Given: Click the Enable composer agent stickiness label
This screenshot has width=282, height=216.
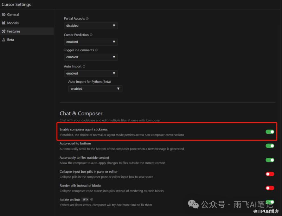Looking at the screenshot, I should [x=84, y=130].
